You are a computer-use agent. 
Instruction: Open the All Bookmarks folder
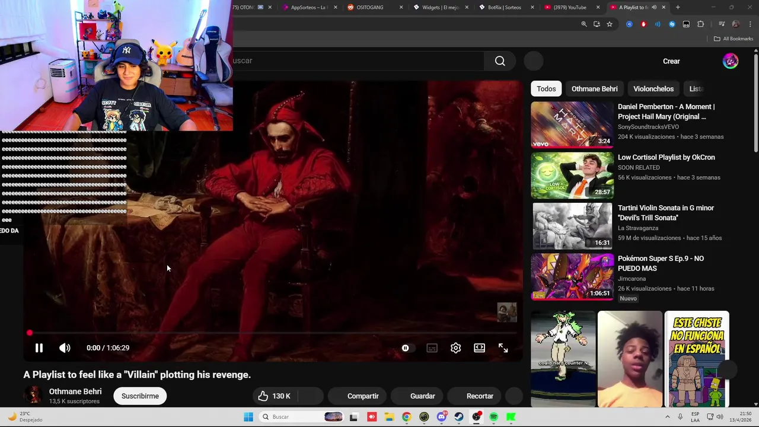[733, 39]
